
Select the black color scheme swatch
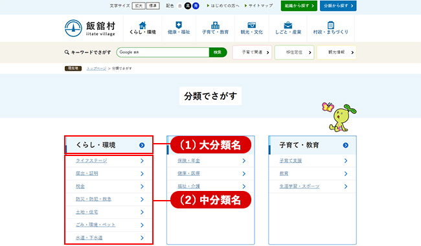(188, 6)
